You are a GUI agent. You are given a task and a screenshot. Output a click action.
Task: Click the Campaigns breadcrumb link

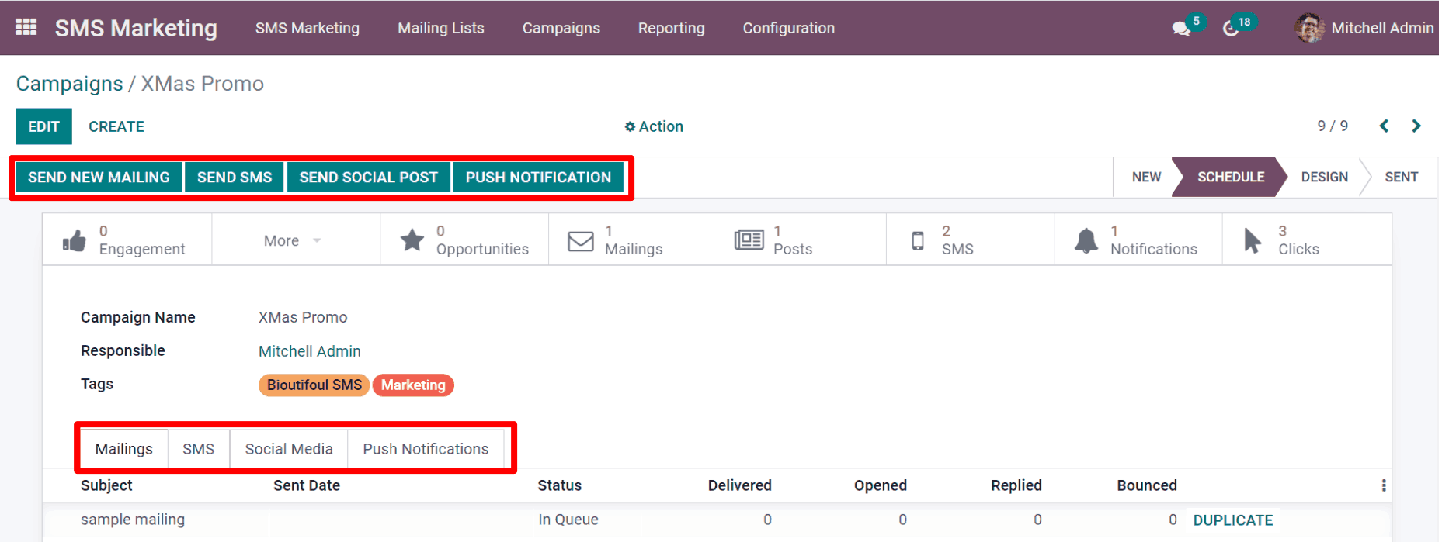point(69,84)
